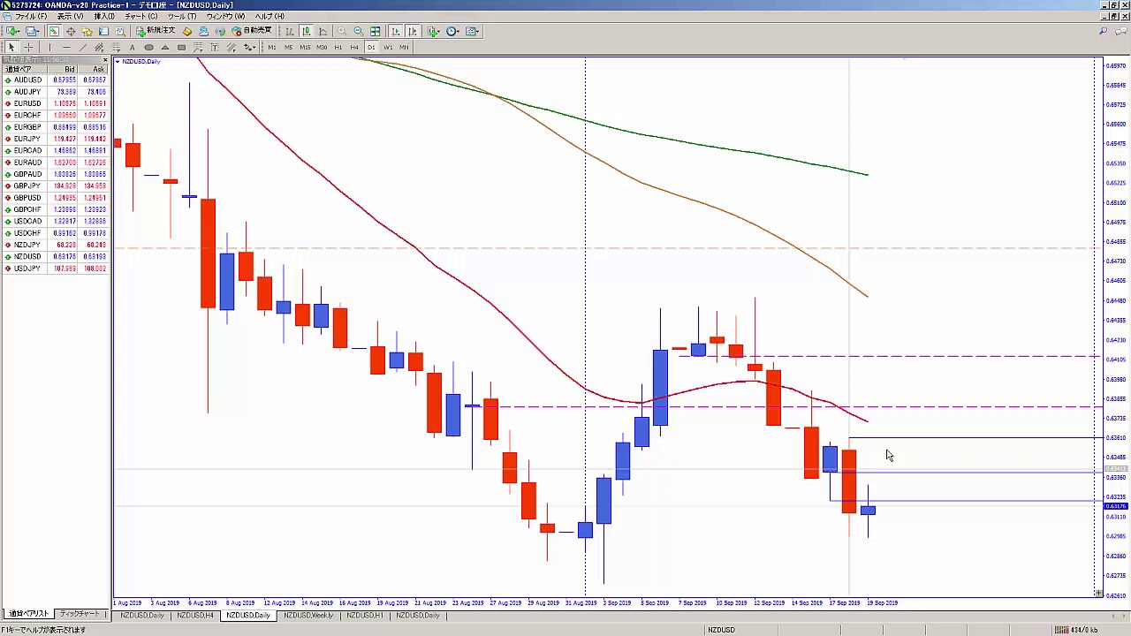This screenshot has width=1131, height=636.
Task: Close the Market Watch panel
Action: tap(105, 60)
